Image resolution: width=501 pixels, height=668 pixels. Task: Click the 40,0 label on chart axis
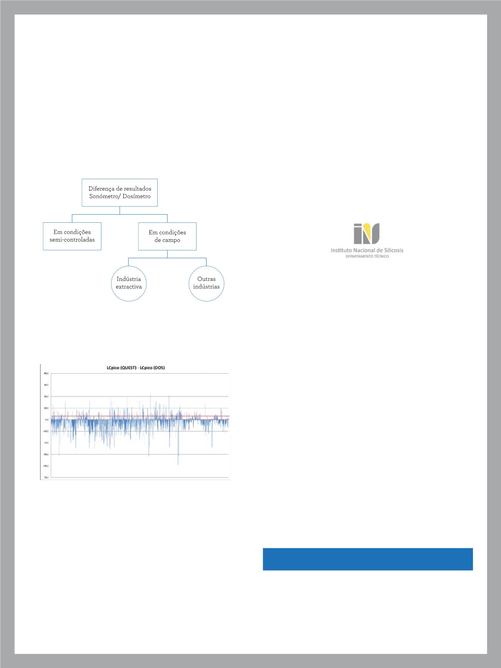click(45, 373)
